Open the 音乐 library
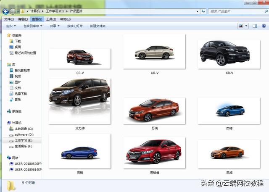Viewport: 269px width, 192px height. pyautogui.click(x=18, y=100)
